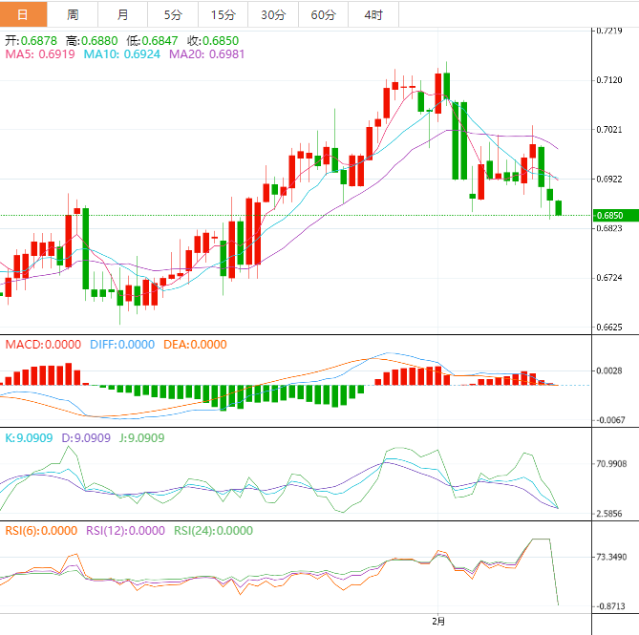Select the 15分 timeframe tab
The width and height of the screenshot is (639, 635).
pos(223,14)
